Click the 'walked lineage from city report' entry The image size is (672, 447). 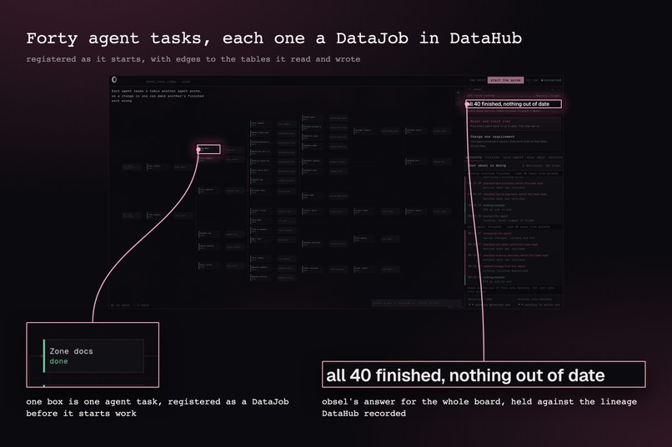[504, 268]
